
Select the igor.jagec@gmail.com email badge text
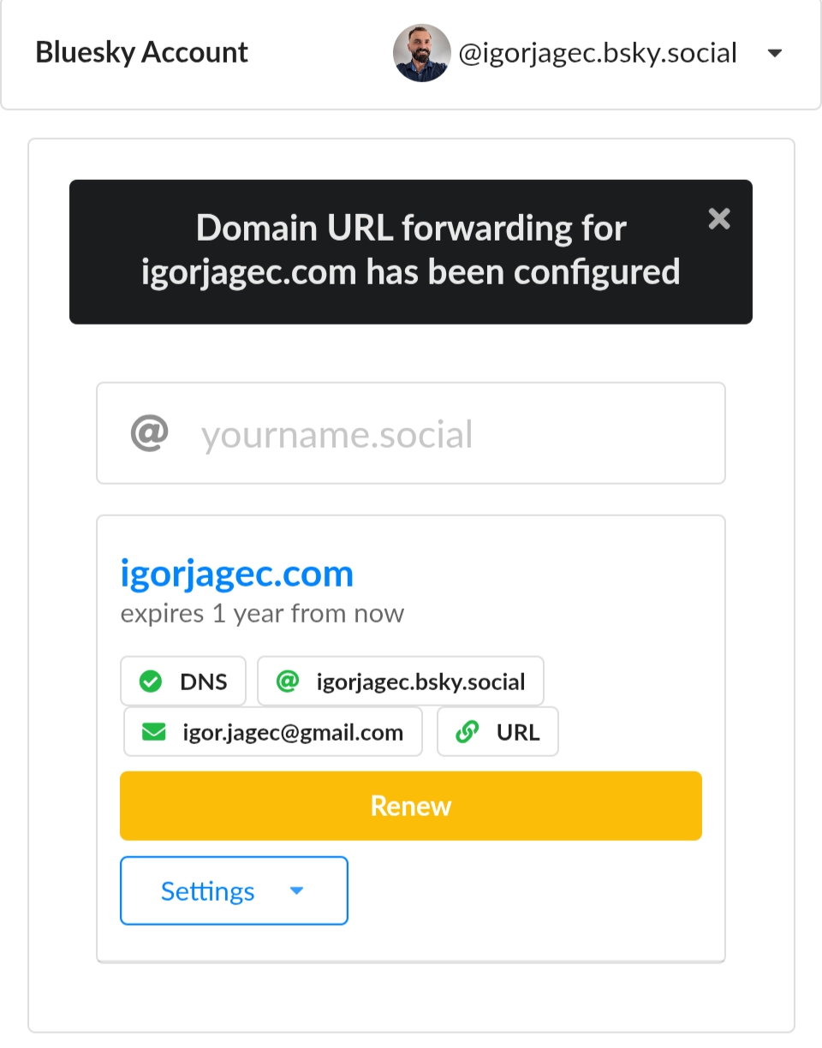(x=293, y=732)
